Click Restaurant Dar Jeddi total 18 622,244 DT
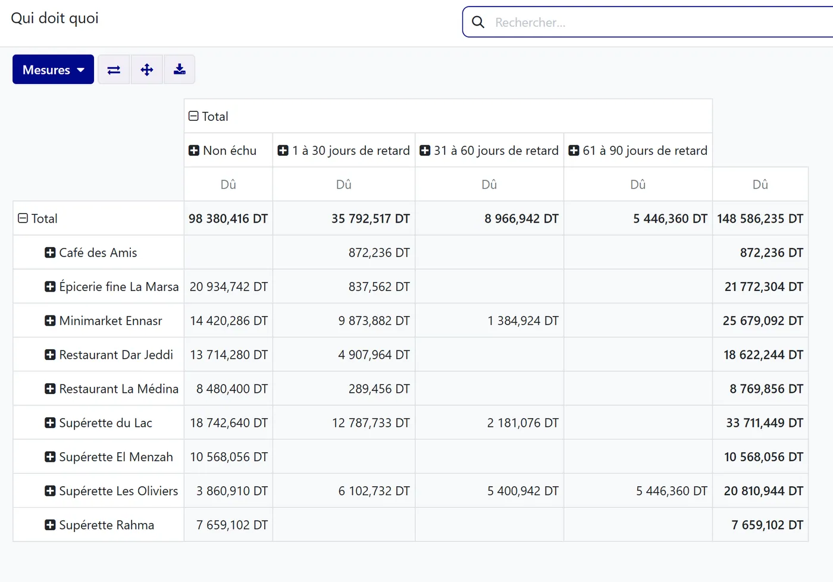The width and height of the screenshot is (833, 582). pyautogui.click(x=760, y=355)
